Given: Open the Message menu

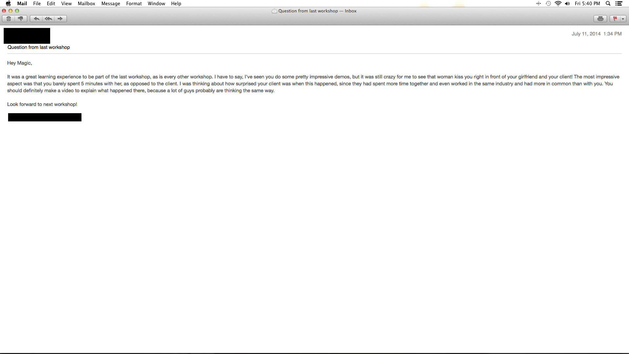Looking at the screenshot, I should [111, 4].
